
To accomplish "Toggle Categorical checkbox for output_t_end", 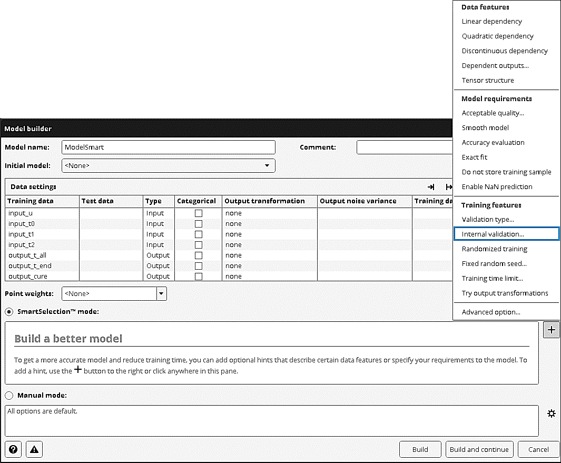I will point(199,266).
